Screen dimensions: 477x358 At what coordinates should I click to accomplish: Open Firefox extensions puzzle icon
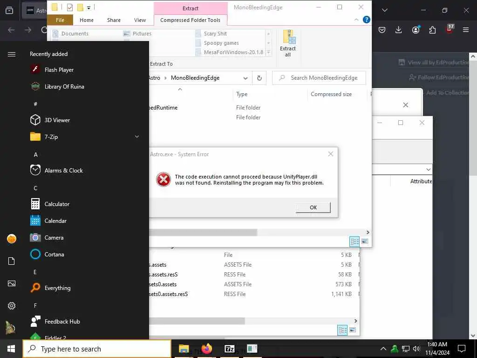pyautogui.click(x=432, y=30)
